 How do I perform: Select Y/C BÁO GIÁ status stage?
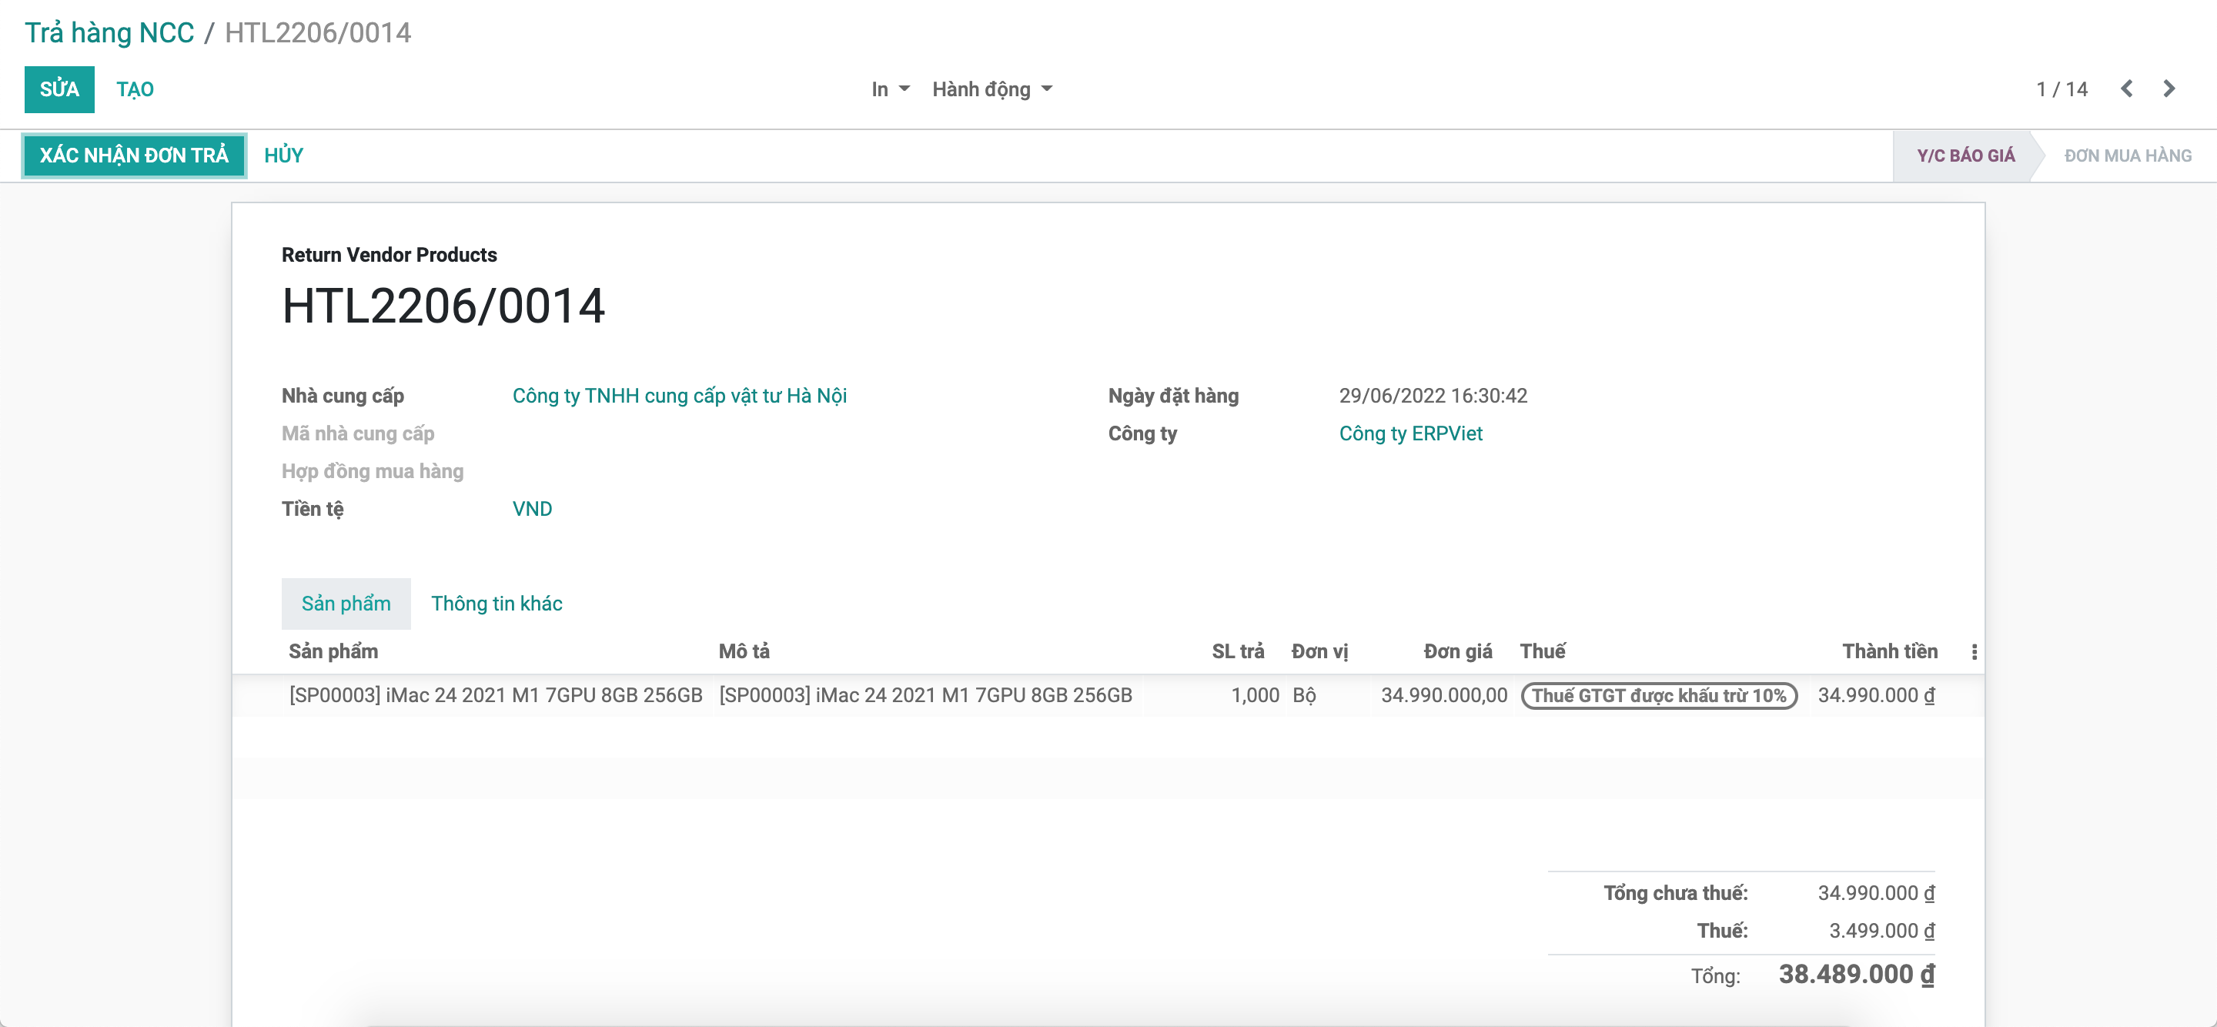click(x=1966, y=155)
